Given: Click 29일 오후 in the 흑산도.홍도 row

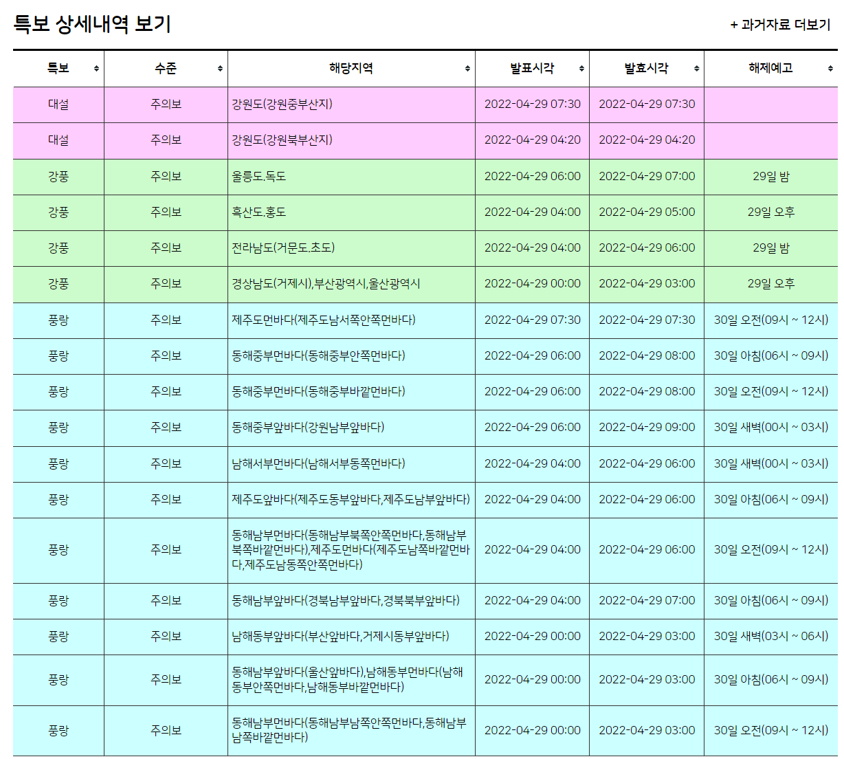Looking at the screenshot, I should pos(771,212).
